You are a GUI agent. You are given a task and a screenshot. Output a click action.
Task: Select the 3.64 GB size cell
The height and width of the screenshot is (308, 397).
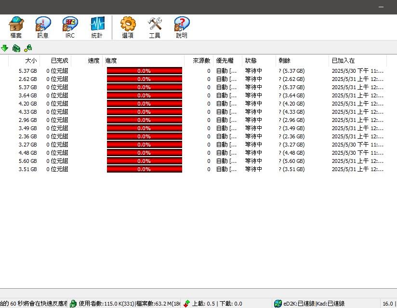[27, 95]
